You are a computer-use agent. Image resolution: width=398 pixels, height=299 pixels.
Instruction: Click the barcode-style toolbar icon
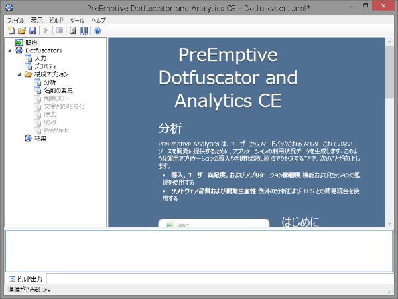pos(84,31)
